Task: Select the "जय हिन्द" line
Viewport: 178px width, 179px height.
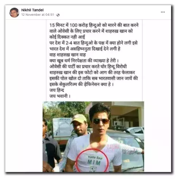Action: (57, 90)
